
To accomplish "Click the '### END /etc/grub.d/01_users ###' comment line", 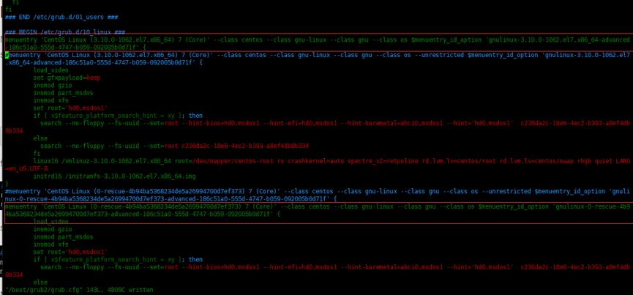I will click(61, 17).
